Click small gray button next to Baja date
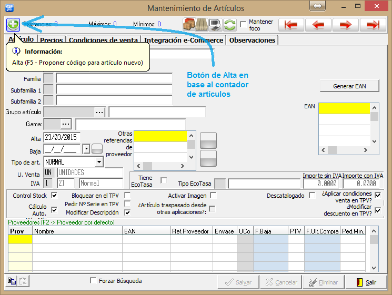392x295 pixels. (x=97, y=149)
